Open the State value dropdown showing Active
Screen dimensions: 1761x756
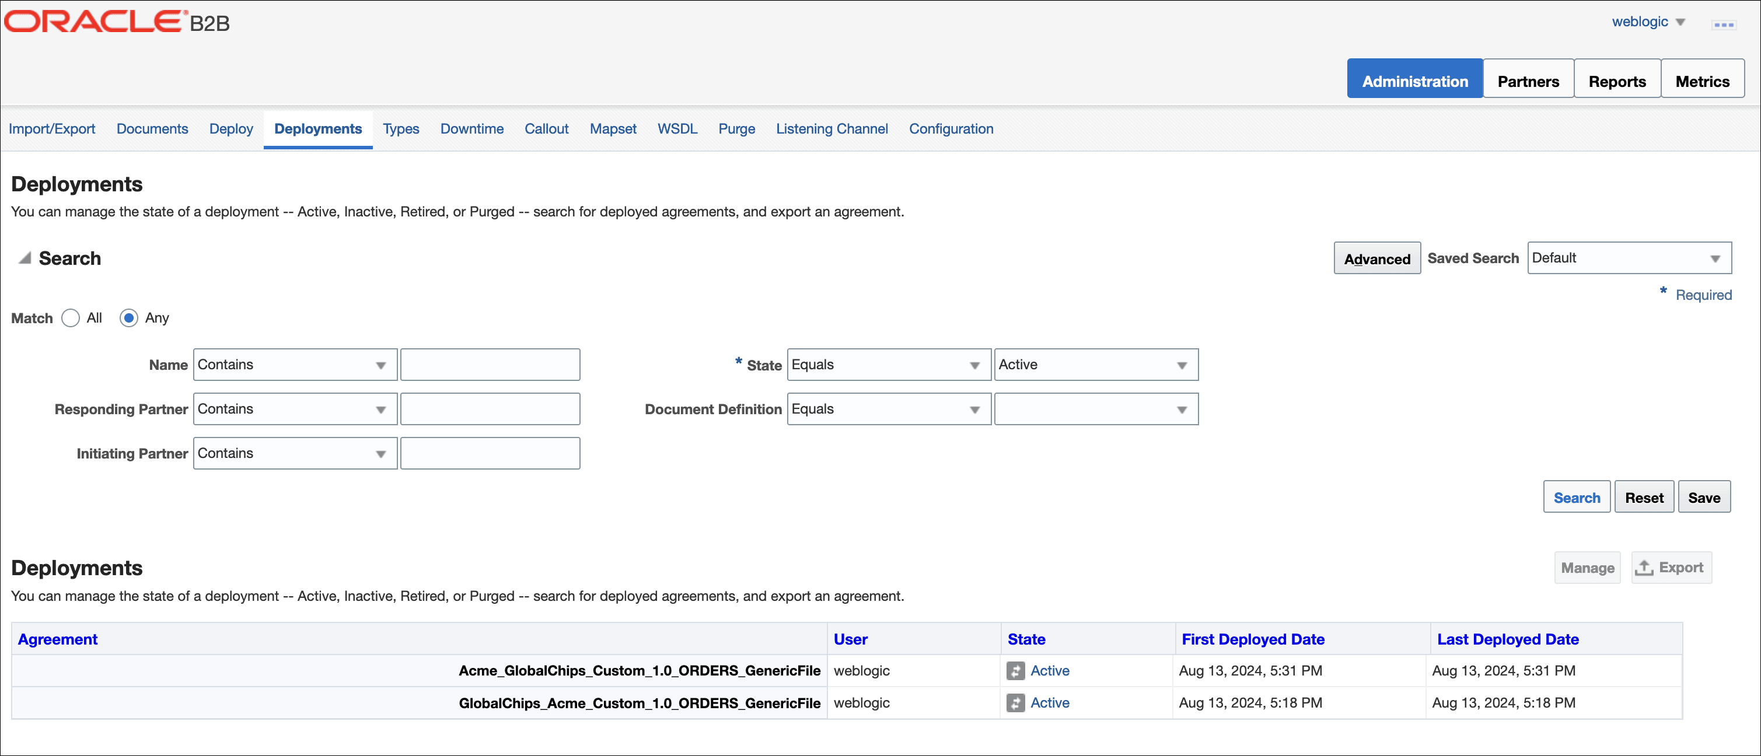tap(1096, 365)
